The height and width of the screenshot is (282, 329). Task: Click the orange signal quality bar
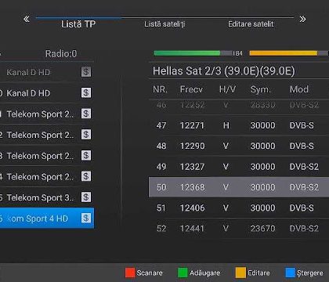pyautogui.click(x=289, y=53)
